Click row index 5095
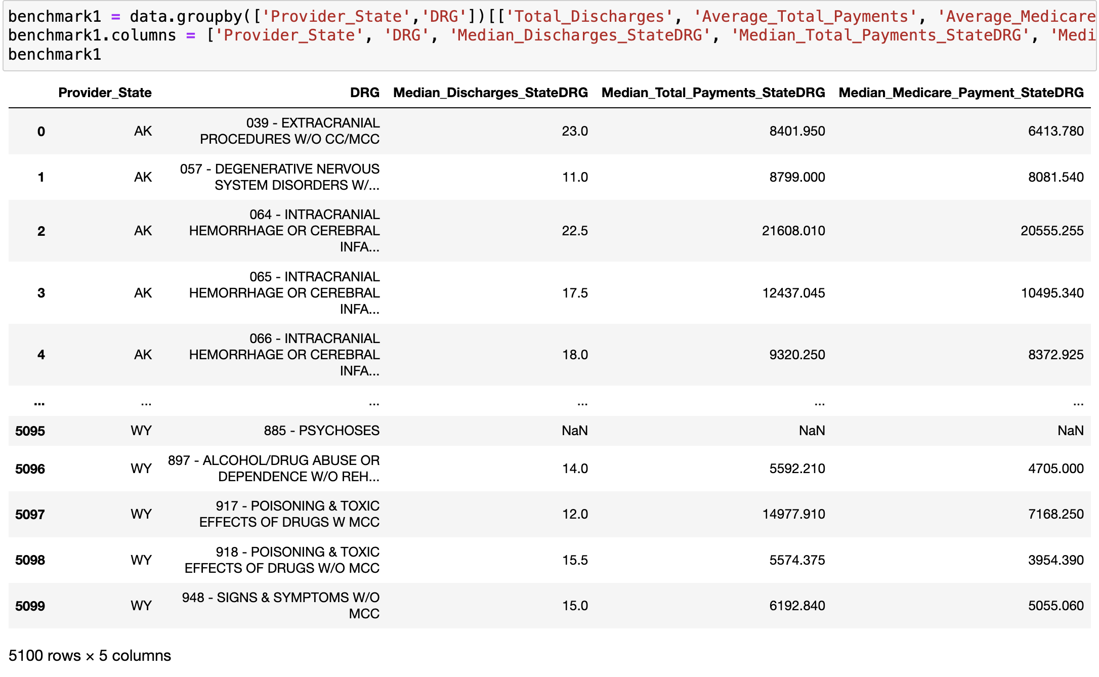The image size is (1099, 677). [30, 431]
